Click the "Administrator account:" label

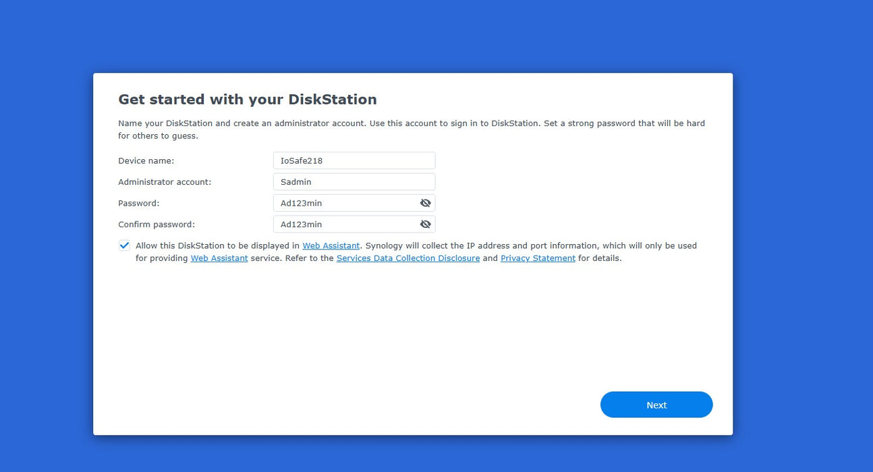coord(165,182)
